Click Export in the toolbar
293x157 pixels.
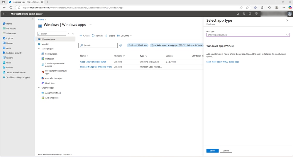coord(110,36)
